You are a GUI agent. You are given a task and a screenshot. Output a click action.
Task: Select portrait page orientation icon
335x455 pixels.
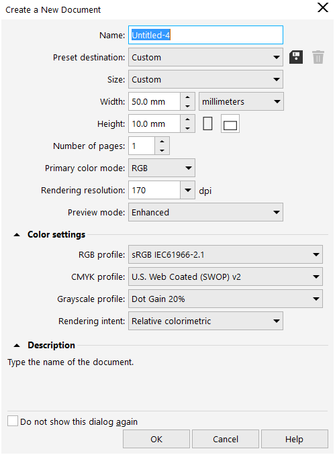[x=207, y=123]
